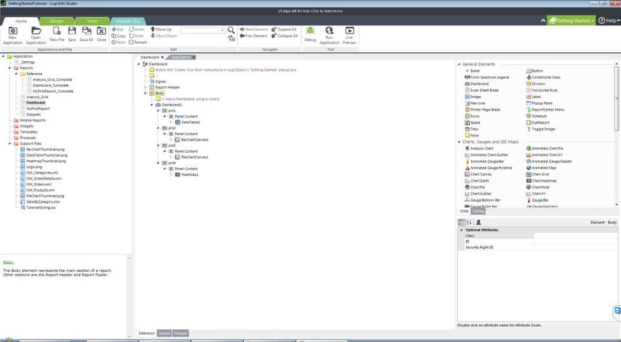Click the Getting Started button
This screenshot has width=621, height=342.
[571, 21]
